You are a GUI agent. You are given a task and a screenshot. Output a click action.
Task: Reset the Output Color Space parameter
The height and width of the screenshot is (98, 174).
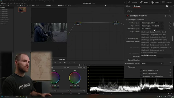170,29
